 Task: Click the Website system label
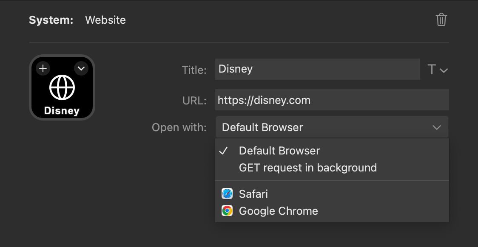tap(105, 20)
